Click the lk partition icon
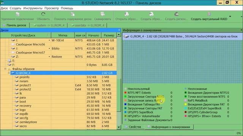243x136 pixels. click(17, 93)
